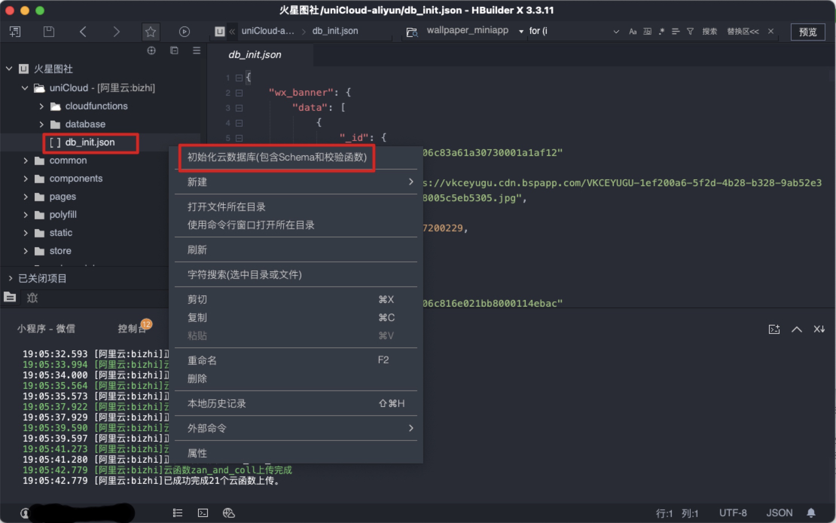Toggle the console scroll-lock arrow icon
836x523 pixels.
819,329
